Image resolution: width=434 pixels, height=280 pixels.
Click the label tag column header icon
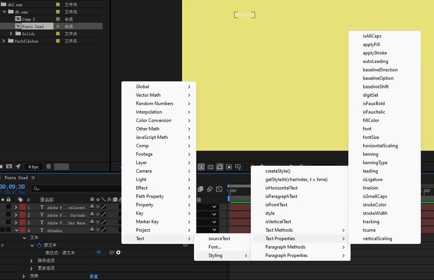(20, 200)
